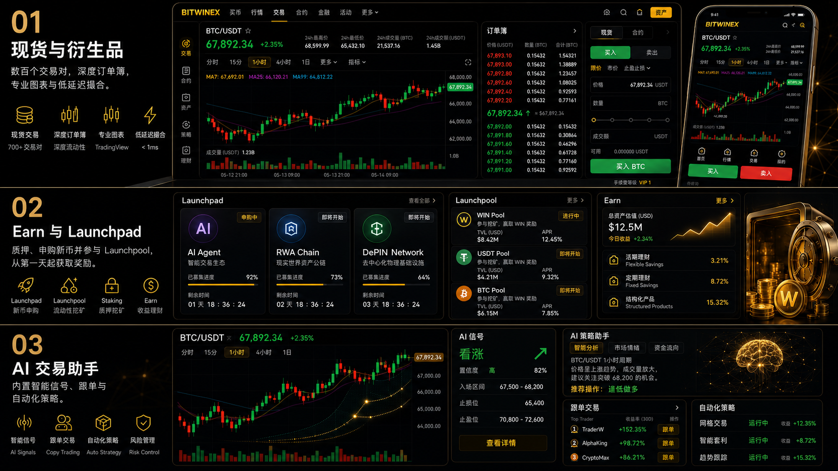Click the order amount percentage slider
The height and width of the screenshot is (471, 838).
pyautogui.click(x=631, y=120)
